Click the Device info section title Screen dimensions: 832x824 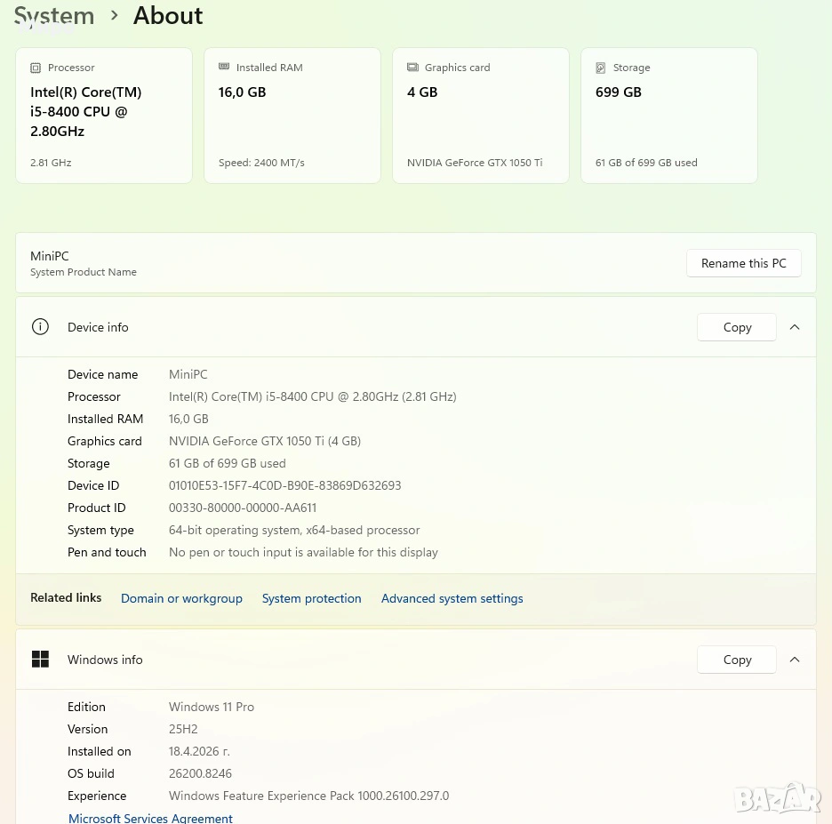click(x=98, y=327)
